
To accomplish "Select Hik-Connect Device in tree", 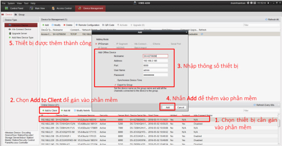I will 20,29.
